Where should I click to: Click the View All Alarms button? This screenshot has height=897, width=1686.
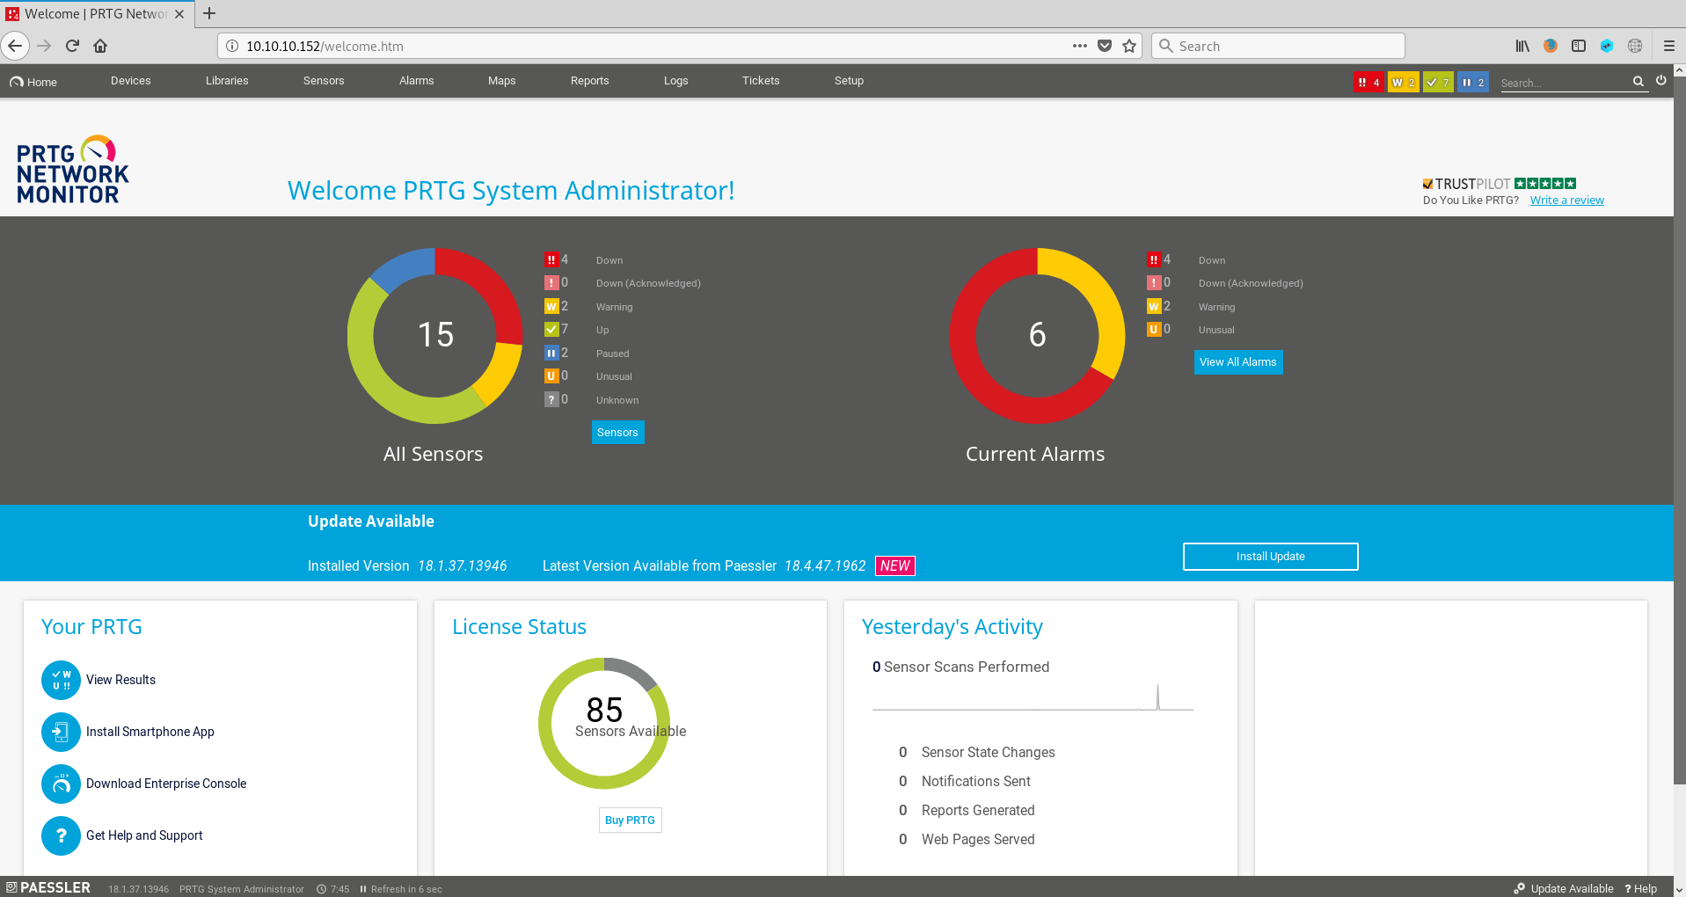click(x=1238, y=362)
